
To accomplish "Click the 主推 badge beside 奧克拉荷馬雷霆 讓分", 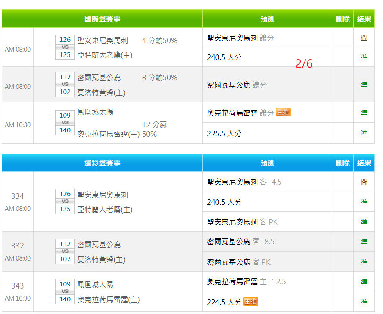I will 283,113.
